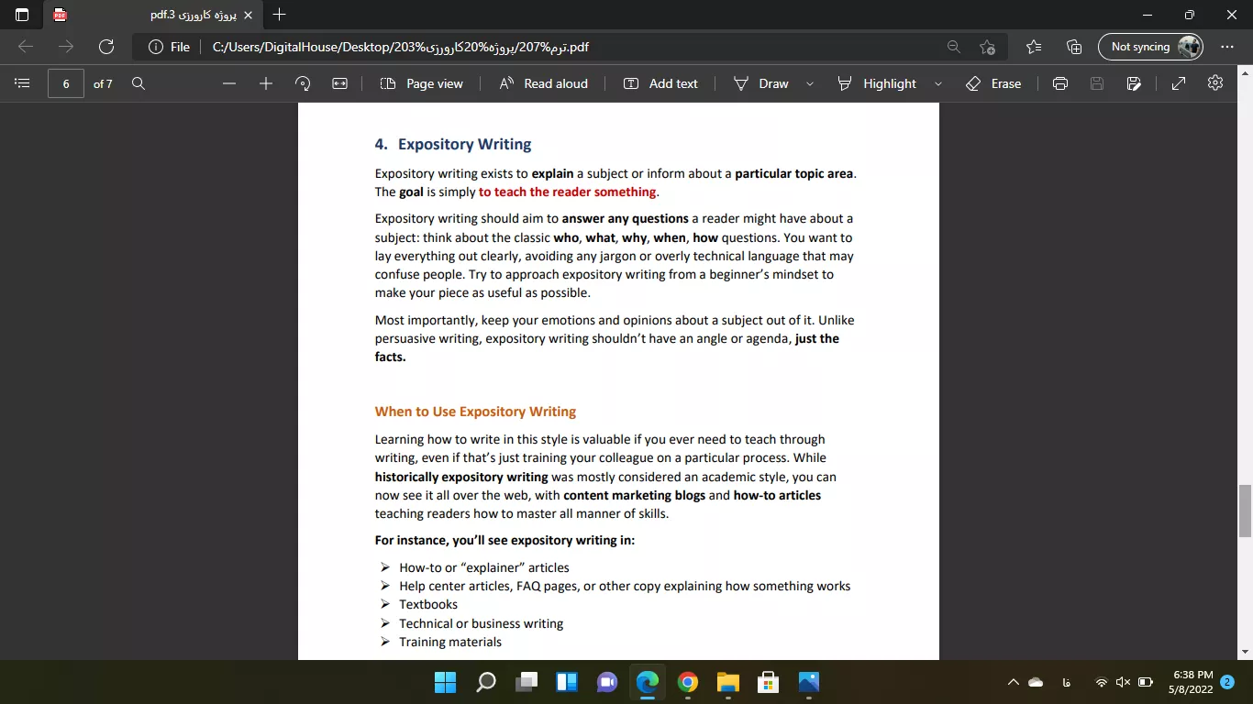1253x704 pixels.
Task: Zoom in with the plus button
Action: (266, 83)
